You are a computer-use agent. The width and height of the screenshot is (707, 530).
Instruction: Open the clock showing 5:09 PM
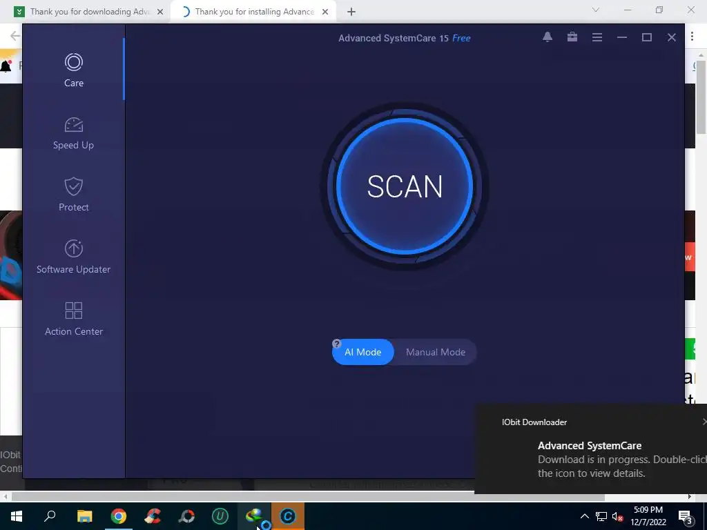648,516
